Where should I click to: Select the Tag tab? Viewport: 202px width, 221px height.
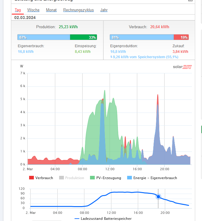pyautogui.click(x=18, y=10)
